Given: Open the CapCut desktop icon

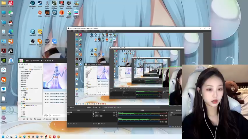Looking at the screenshot, I should coord(11,51).
